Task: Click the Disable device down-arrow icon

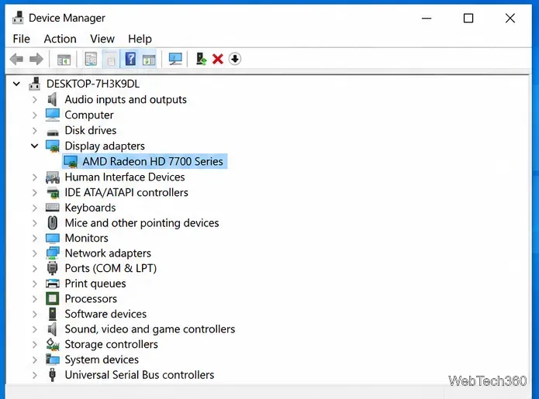Action: click(x=235, y=59)
